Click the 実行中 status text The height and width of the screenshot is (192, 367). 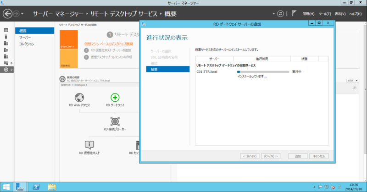297,72
